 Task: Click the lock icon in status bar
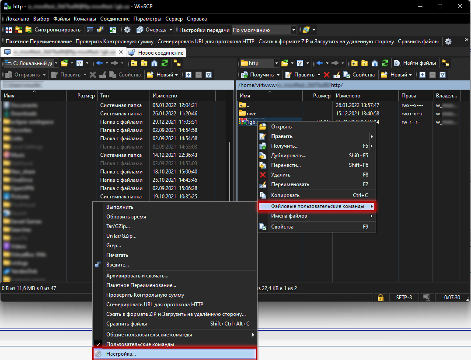click(x=380, y=297)
